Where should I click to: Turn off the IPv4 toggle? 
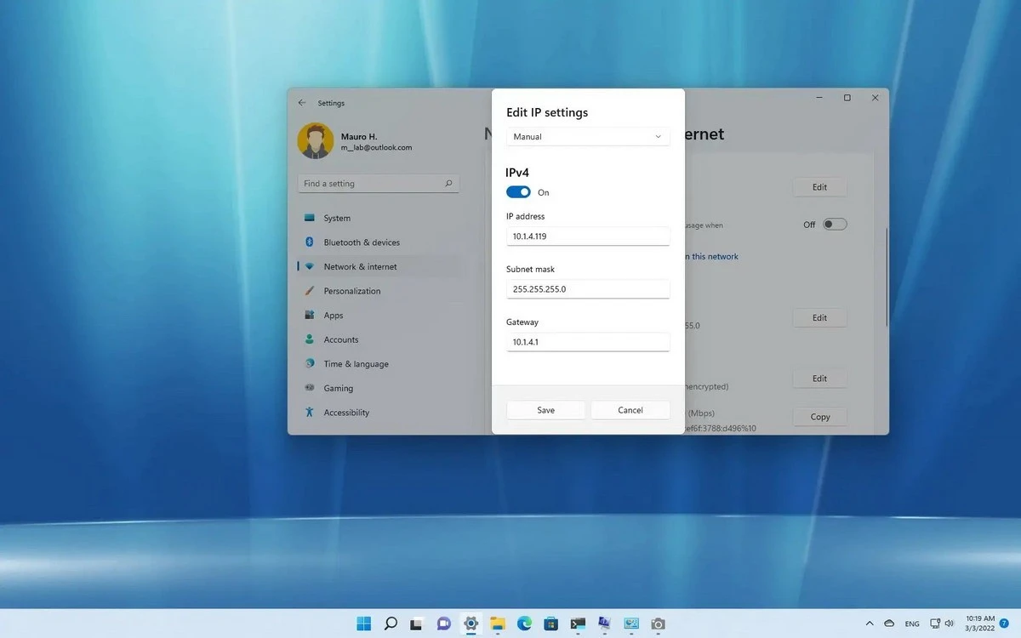[x=518, y=192]
